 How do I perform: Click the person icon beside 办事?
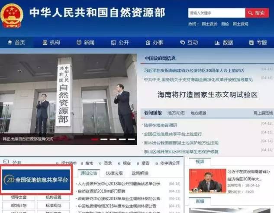point(148,43)
